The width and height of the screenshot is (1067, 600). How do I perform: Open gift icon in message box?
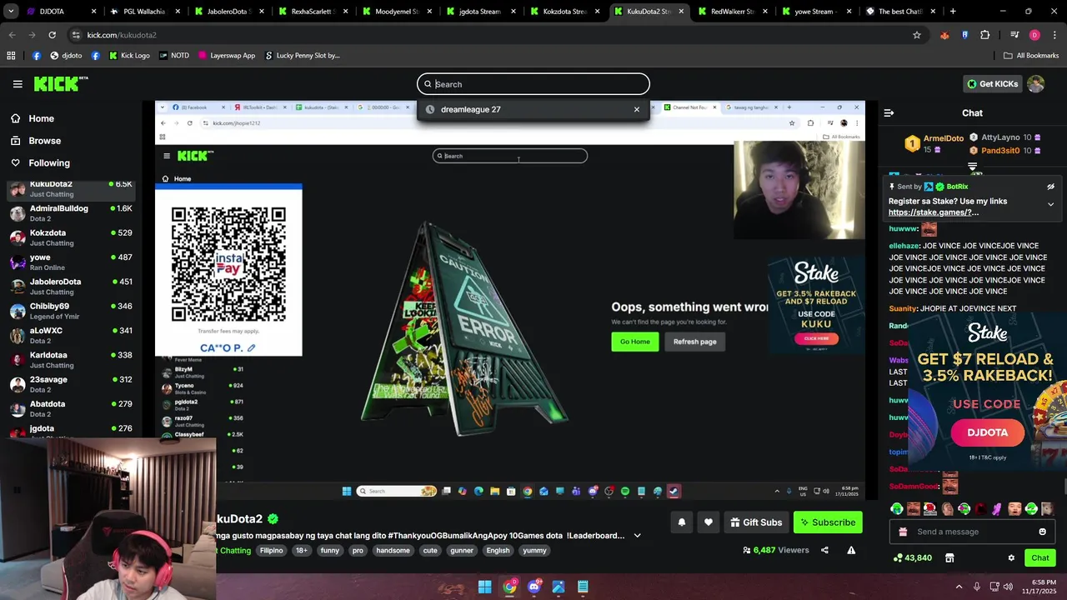click(901, 532)
